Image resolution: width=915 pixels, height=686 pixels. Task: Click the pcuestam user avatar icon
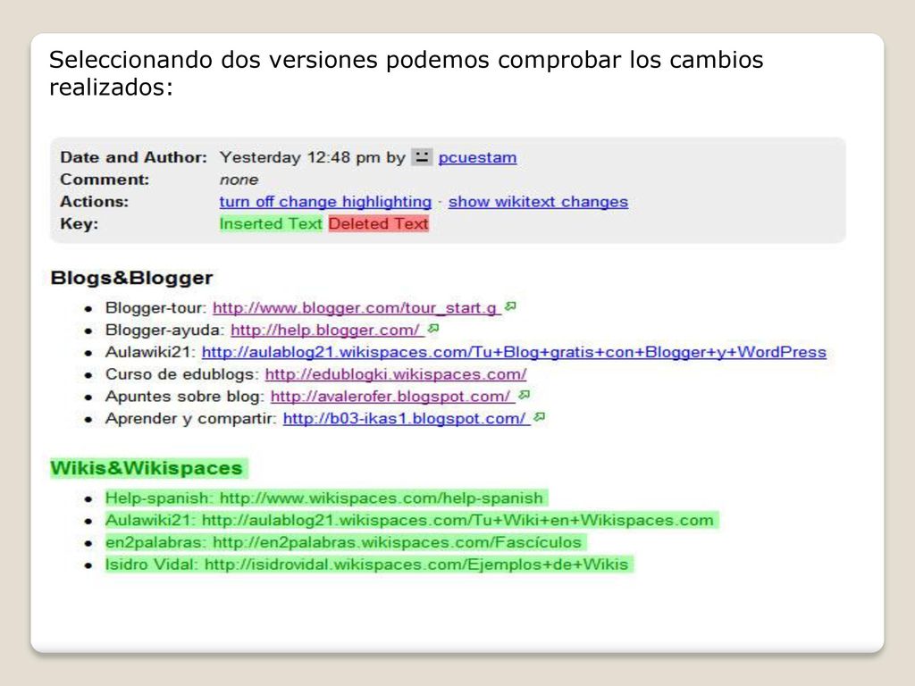point(422,157)
